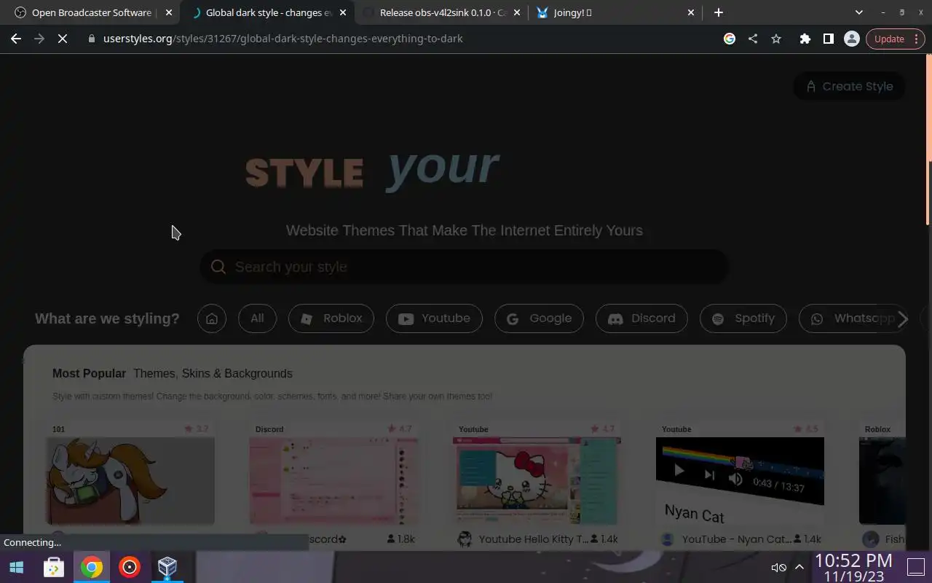Click the Most Popular heading
This screenshot has width=932, height=583.
coord(89,373)
